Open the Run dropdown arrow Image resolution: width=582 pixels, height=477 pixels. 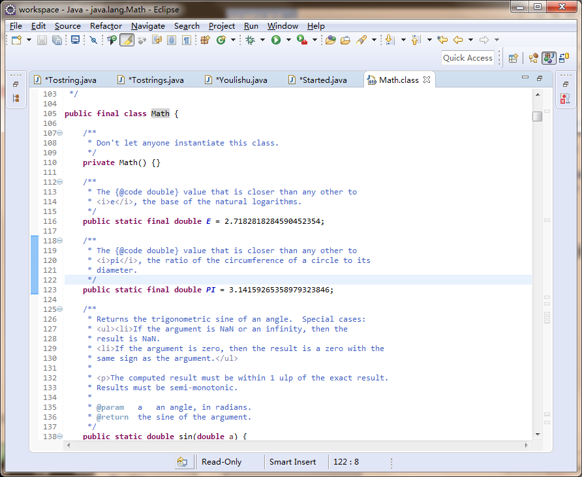[288, 40]
